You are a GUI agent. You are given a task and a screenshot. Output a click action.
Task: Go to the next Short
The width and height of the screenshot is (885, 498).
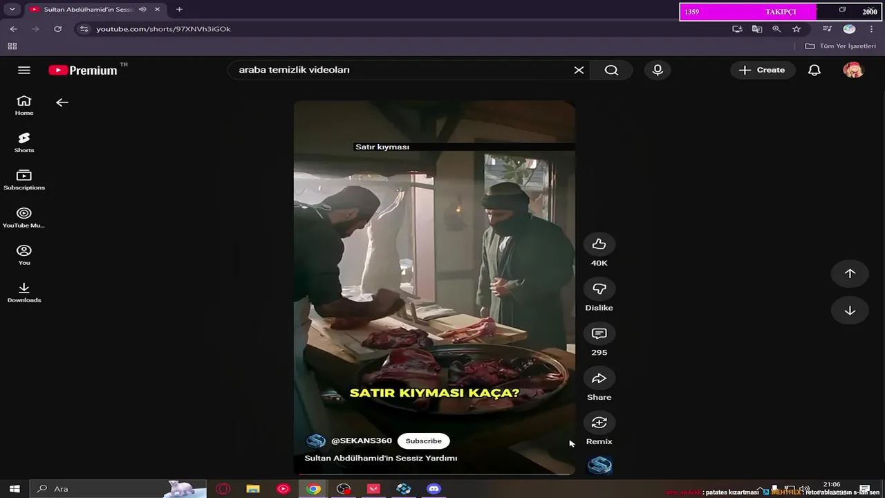850,311
